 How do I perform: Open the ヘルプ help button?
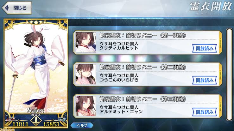[x=82, y=125]
